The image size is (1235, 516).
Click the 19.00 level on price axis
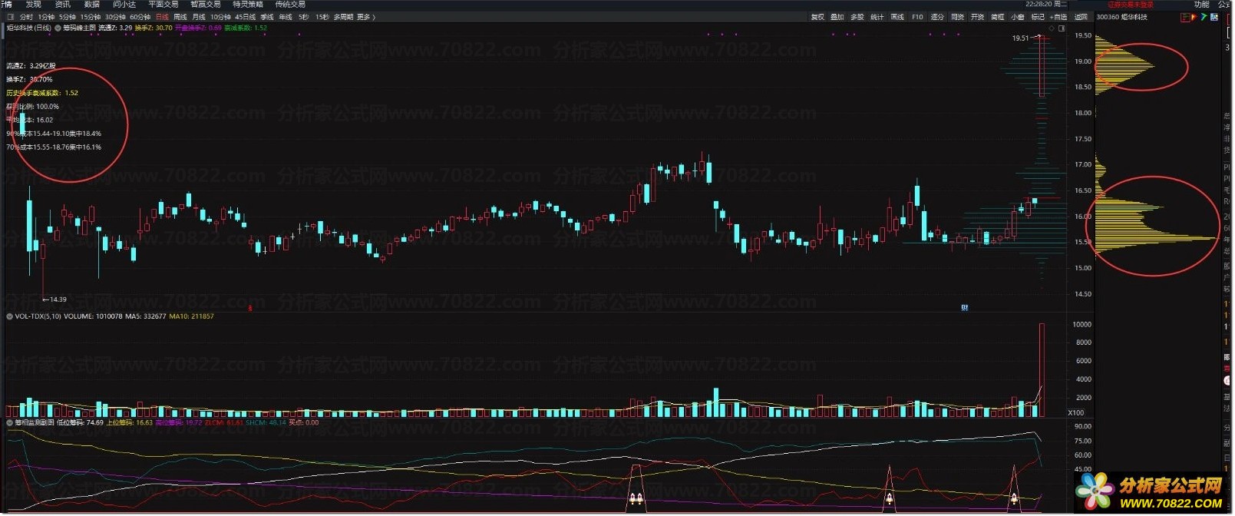(x=1082, y=61)
